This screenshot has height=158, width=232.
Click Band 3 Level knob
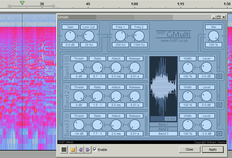pyautogui.click(x=206, y=125)
